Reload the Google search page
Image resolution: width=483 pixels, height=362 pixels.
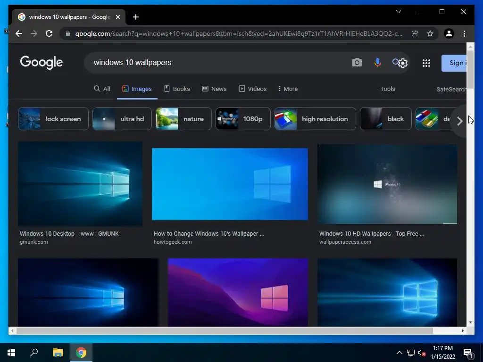tap(49, 33)
